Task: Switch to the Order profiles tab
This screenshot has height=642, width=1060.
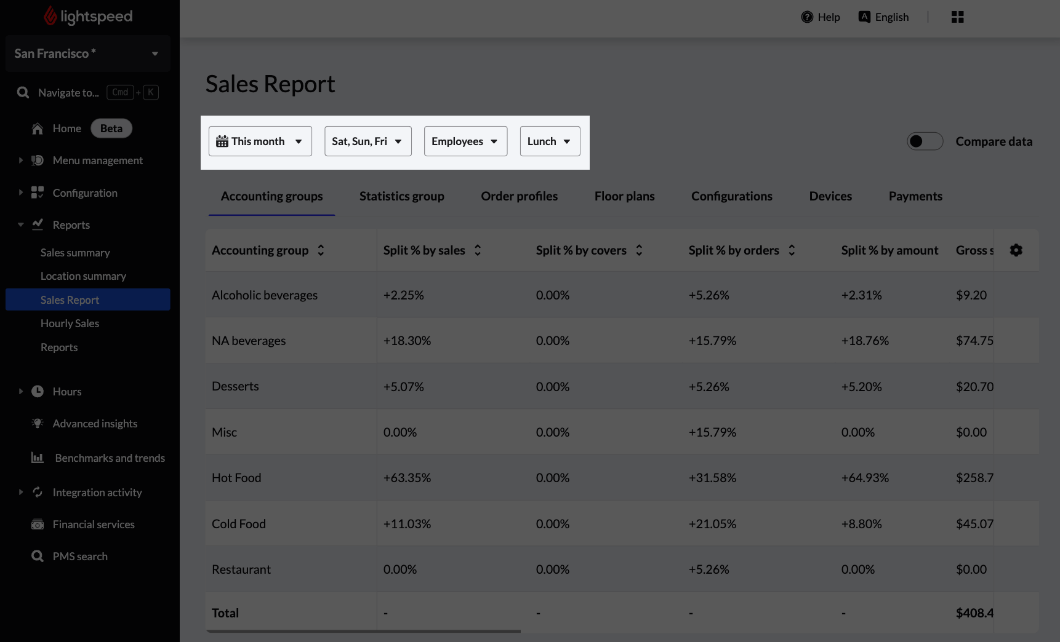Action: 520,196
